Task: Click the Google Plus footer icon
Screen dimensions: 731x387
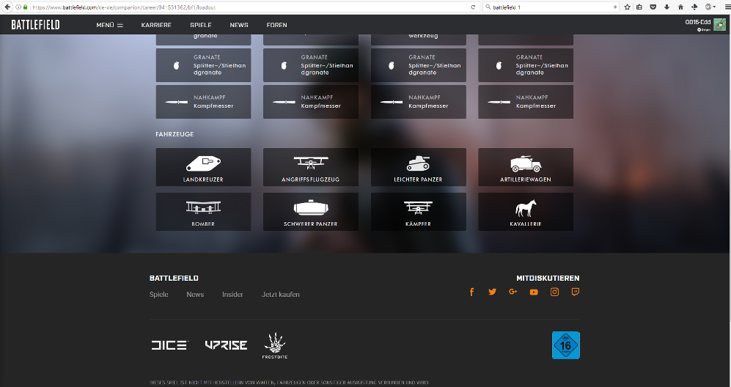Action: (x=513, y=292)
